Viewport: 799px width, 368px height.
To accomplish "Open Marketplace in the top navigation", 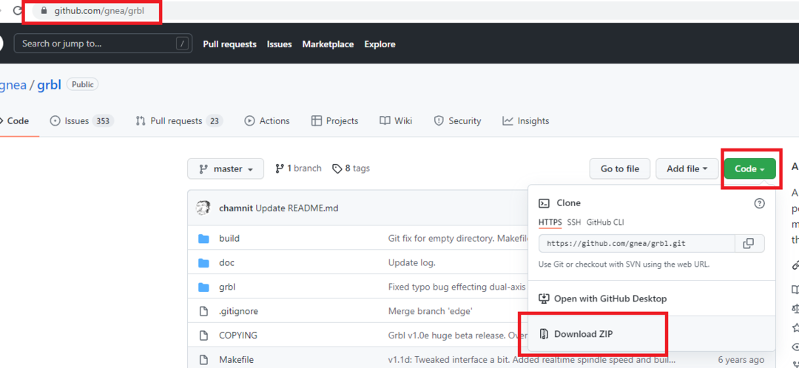I will tap(328, 44).
